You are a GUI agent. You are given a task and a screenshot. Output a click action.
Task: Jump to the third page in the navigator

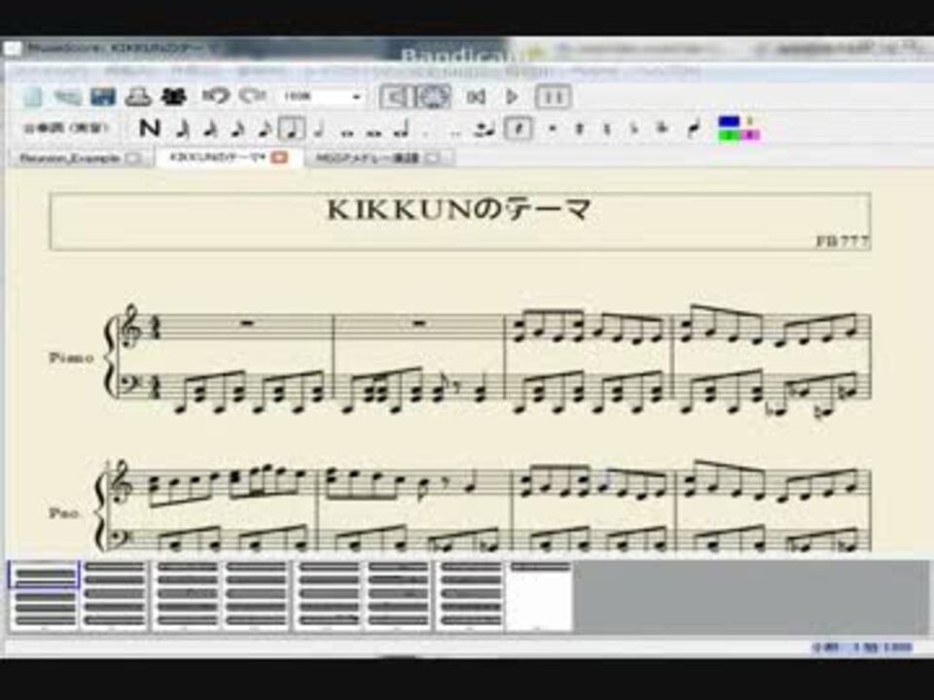click(x=186, y=595)
